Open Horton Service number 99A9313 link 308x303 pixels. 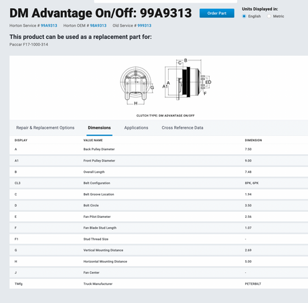click(49, 25)
